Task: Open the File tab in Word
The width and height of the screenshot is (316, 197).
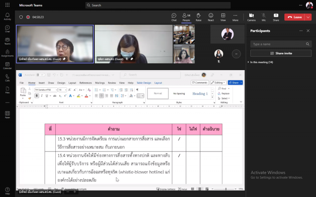Action: (22, 83)
